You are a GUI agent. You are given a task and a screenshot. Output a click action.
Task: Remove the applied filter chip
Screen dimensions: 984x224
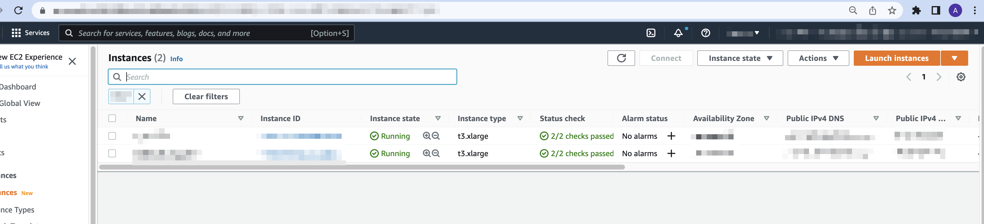(142, 96)
